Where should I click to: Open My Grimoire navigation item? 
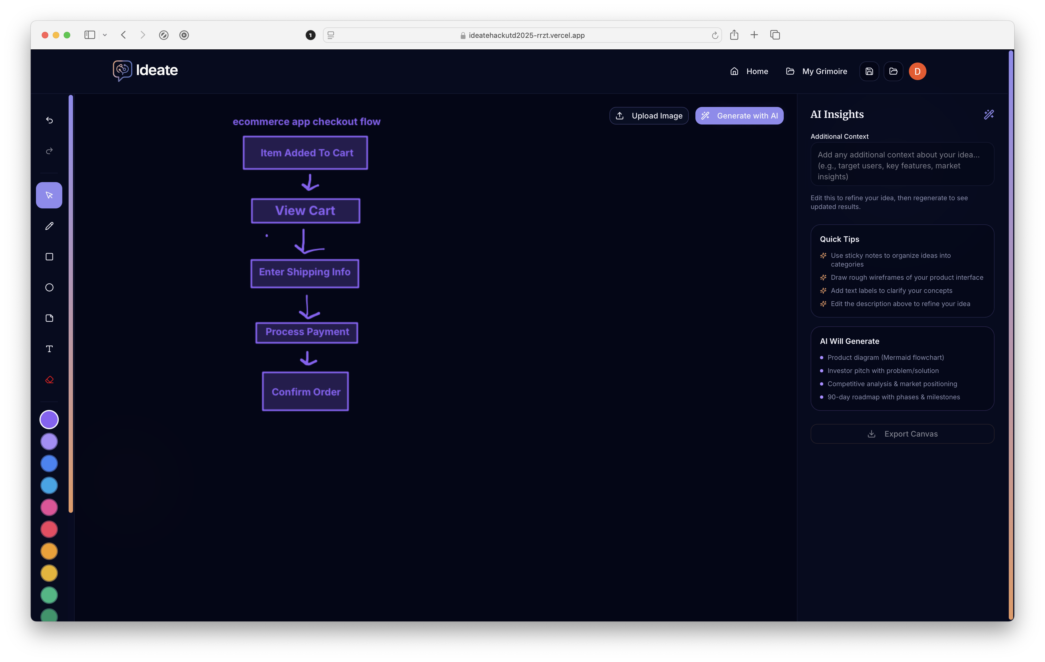[x=816, y=71]
